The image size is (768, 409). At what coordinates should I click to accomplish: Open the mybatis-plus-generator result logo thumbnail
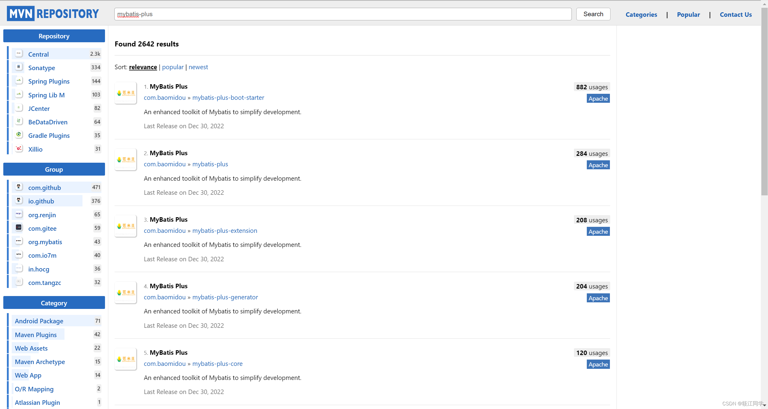point(126,292)
